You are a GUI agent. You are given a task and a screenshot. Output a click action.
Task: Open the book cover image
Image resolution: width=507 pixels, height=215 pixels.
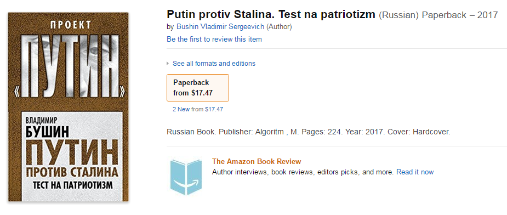coord(68,107)
